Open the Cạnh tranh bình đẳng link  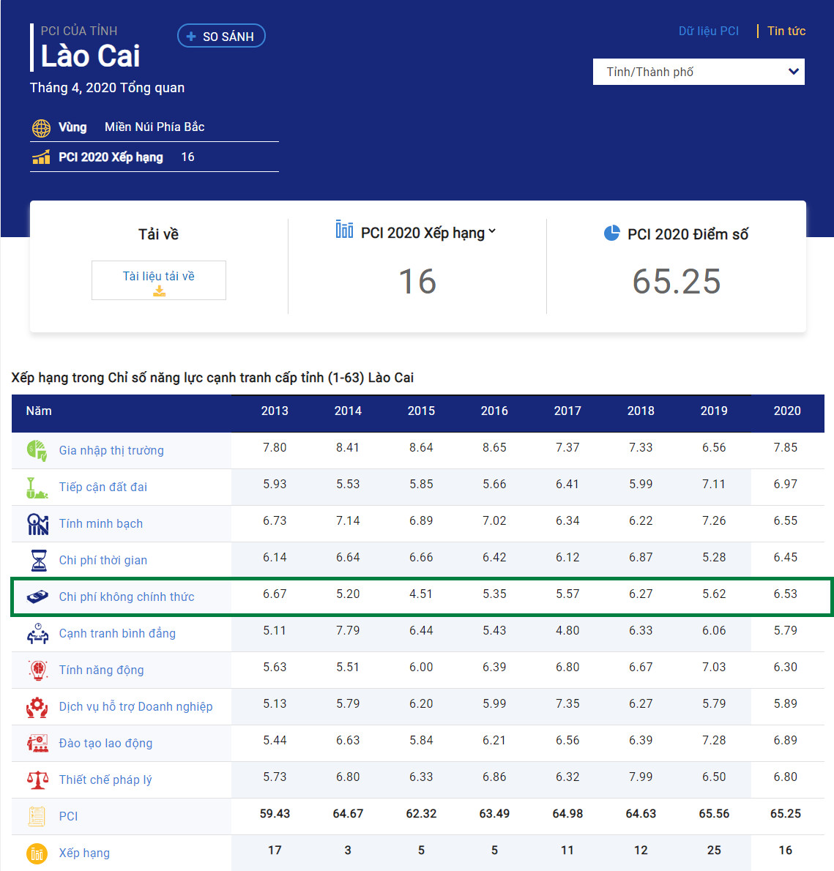pyautogui.click(x=117, y=634)
